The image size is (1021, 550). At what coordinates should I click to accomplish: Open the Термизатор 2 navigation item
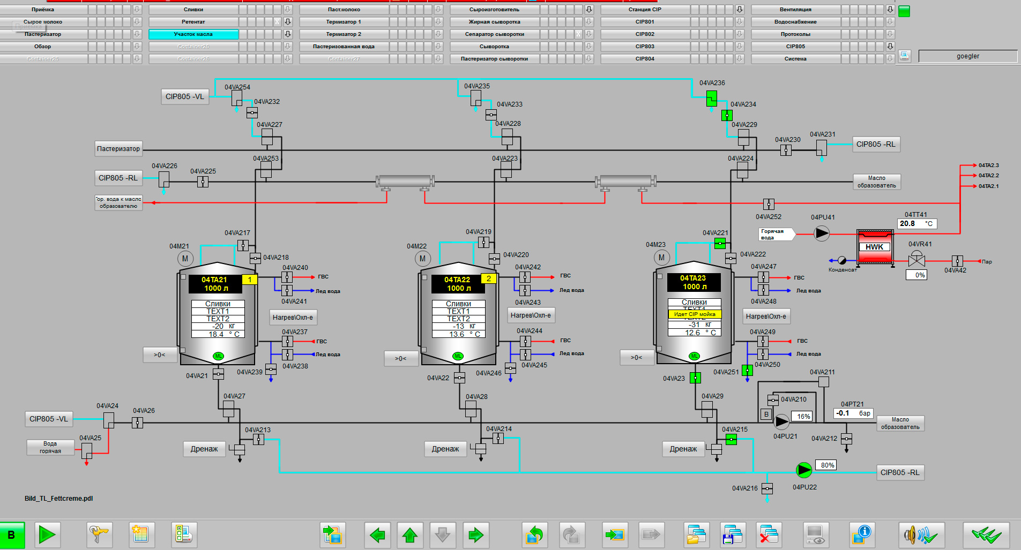(x=344, y=34)
